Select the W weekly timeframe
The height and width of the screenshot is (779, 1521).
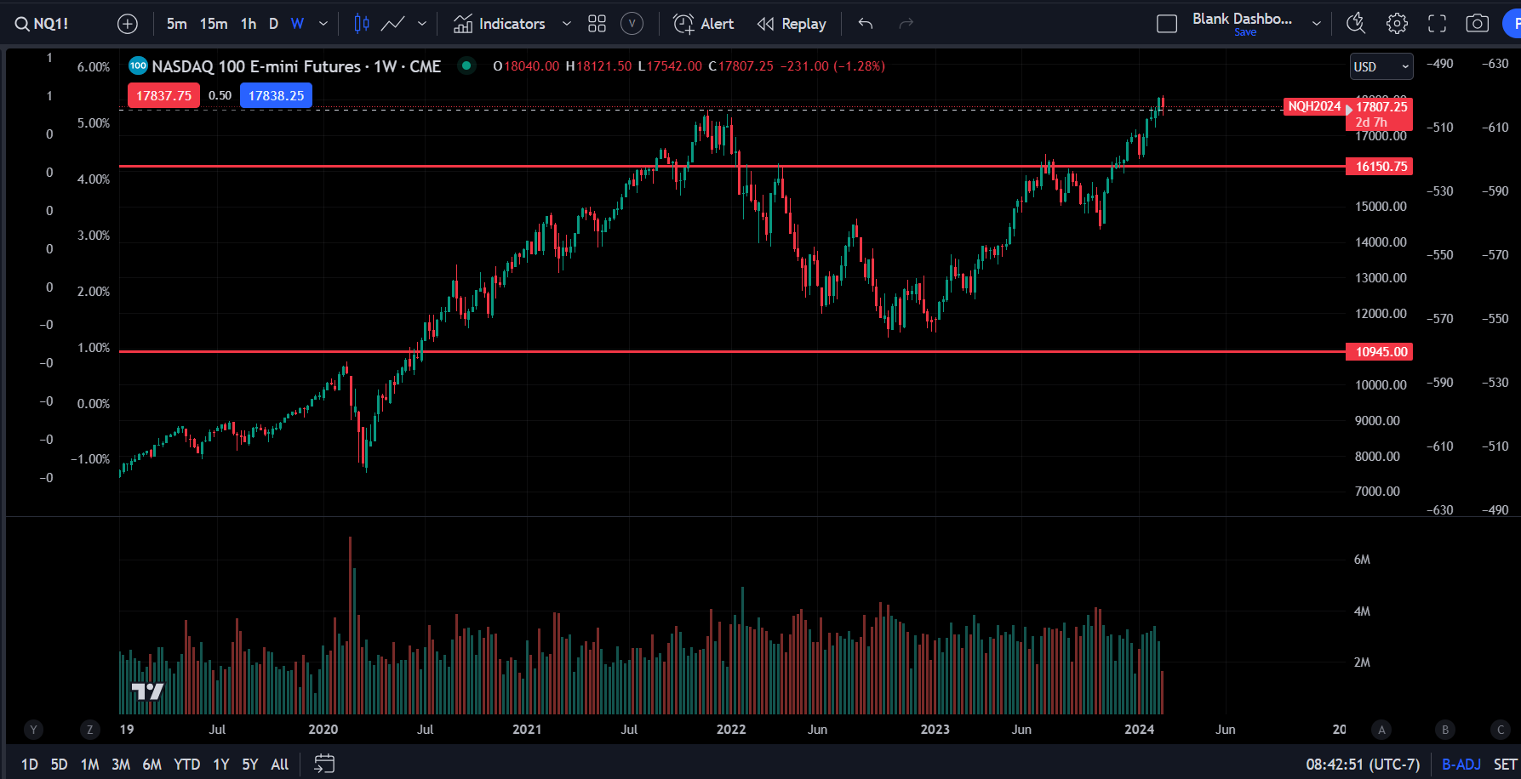point(297,24)
